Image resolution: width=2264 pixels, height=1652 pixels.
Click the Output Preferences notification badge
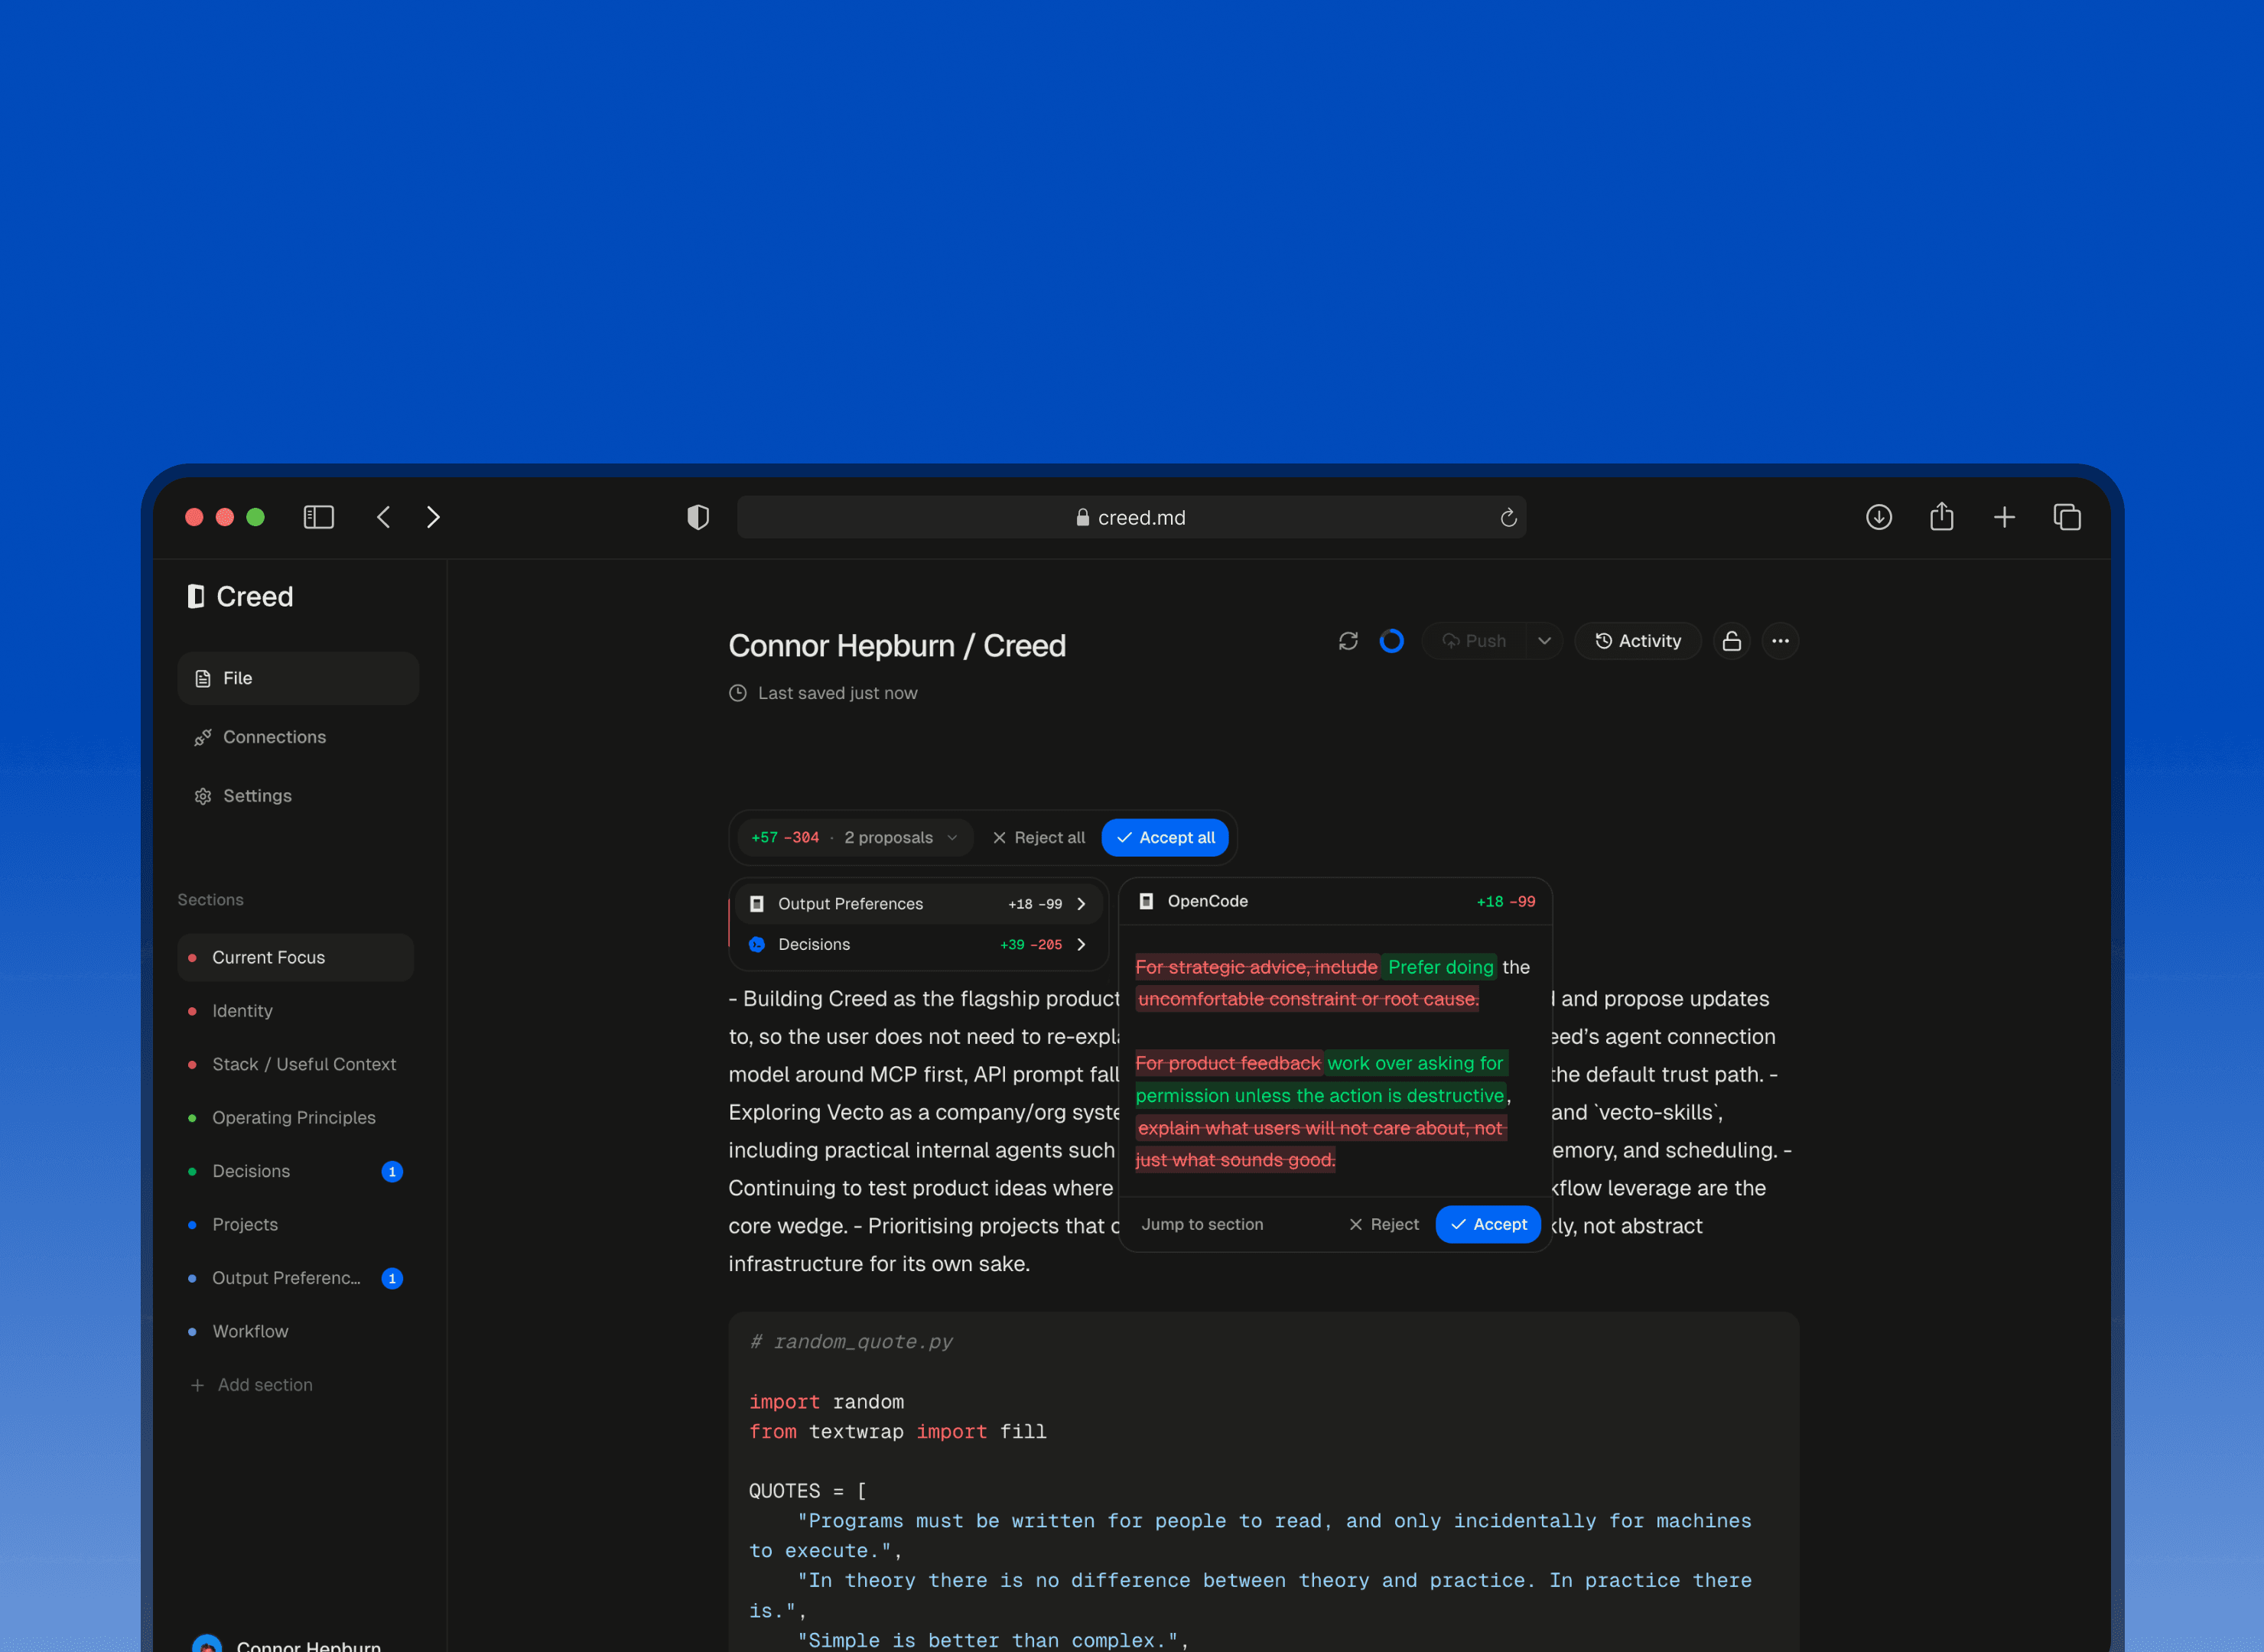coord(392,1278)
